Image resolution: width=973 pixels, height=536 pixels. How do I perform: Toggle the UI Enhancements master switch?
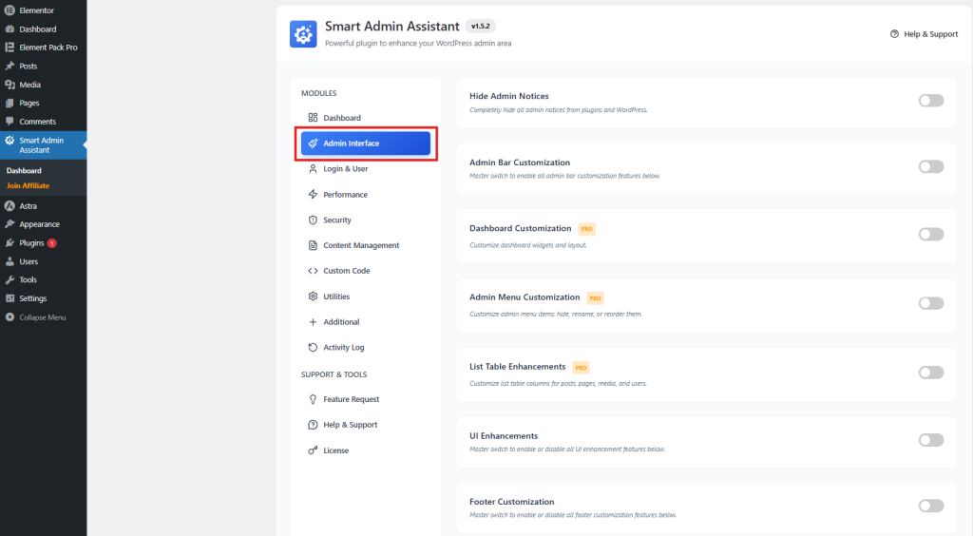[931, 440]
